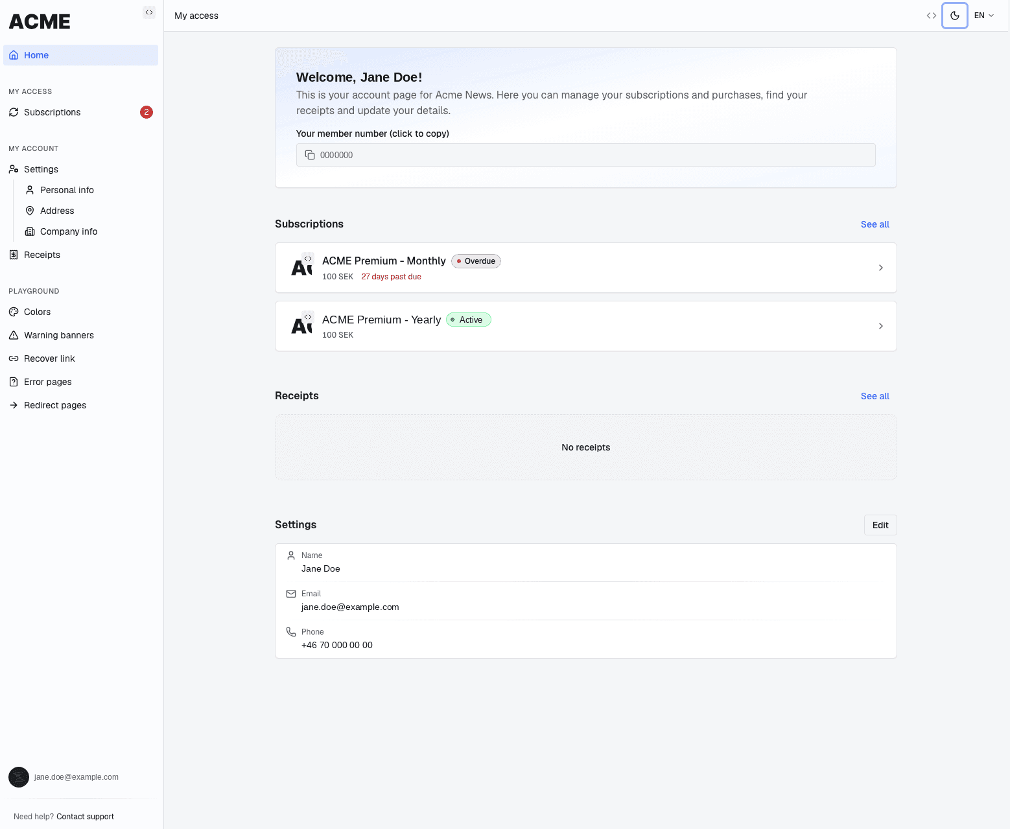The height and width of the screenshot is (829, 1010).
Task: Click the Overdue status badge
Action: pyautogui.click(x=476, y=261)
